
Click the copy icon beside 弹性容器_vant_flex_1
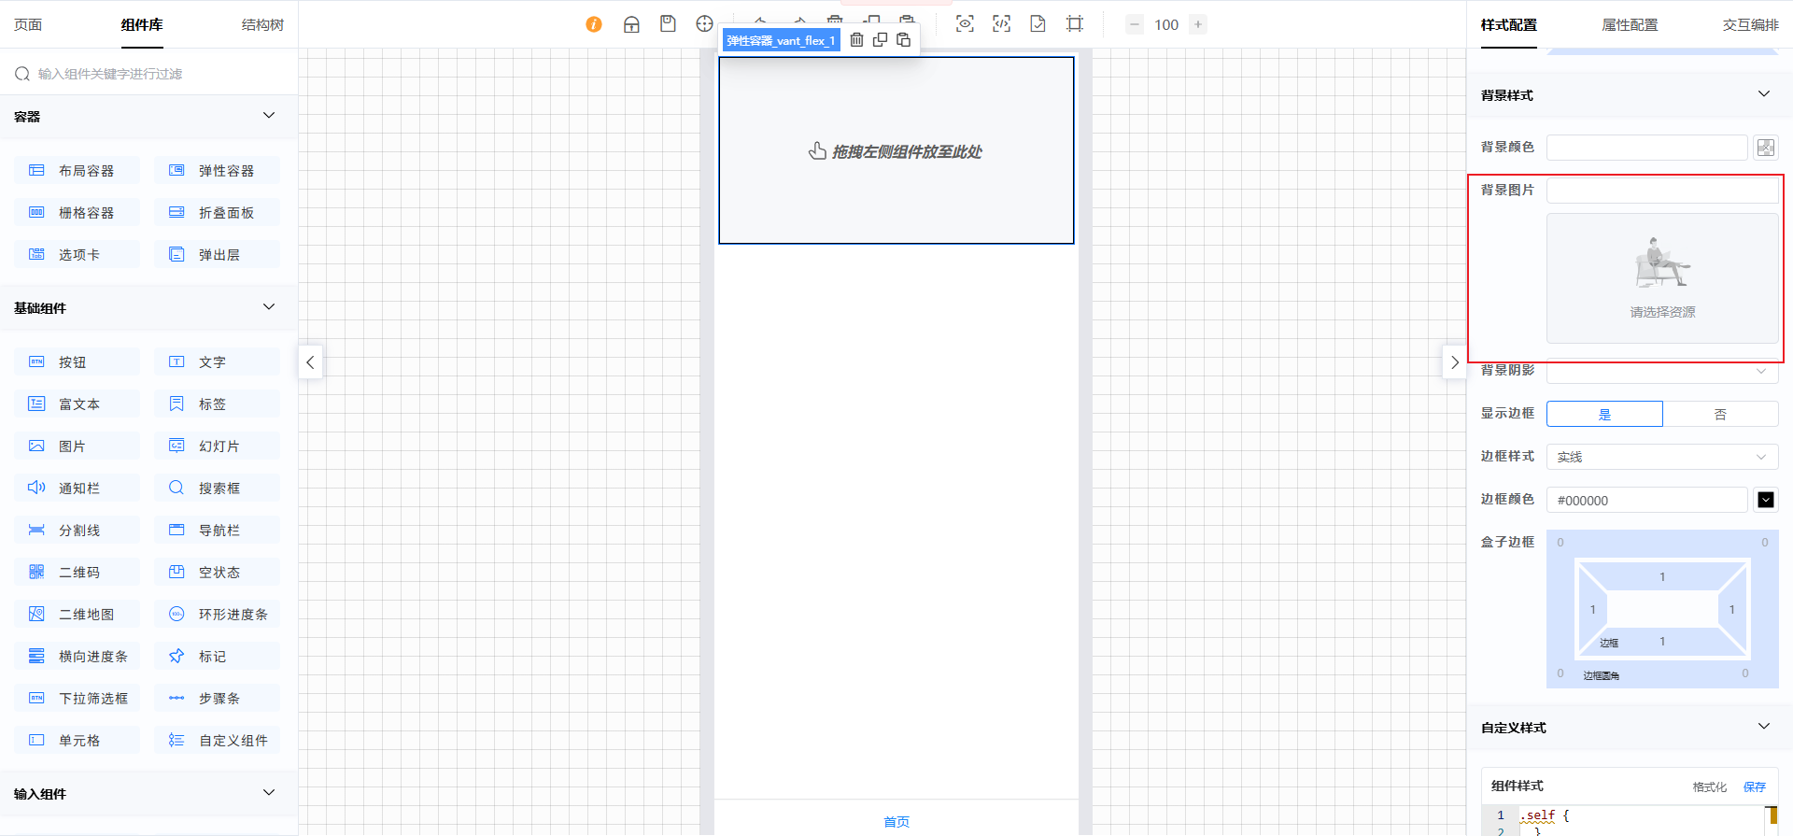(x=880, y=40)
